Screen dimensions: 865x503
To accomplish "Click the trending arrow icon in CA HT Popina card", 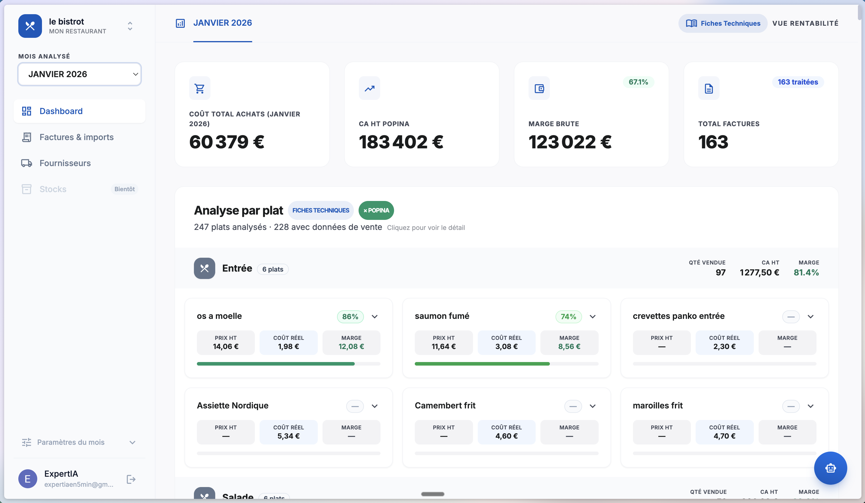I will [x=369, y=88].
